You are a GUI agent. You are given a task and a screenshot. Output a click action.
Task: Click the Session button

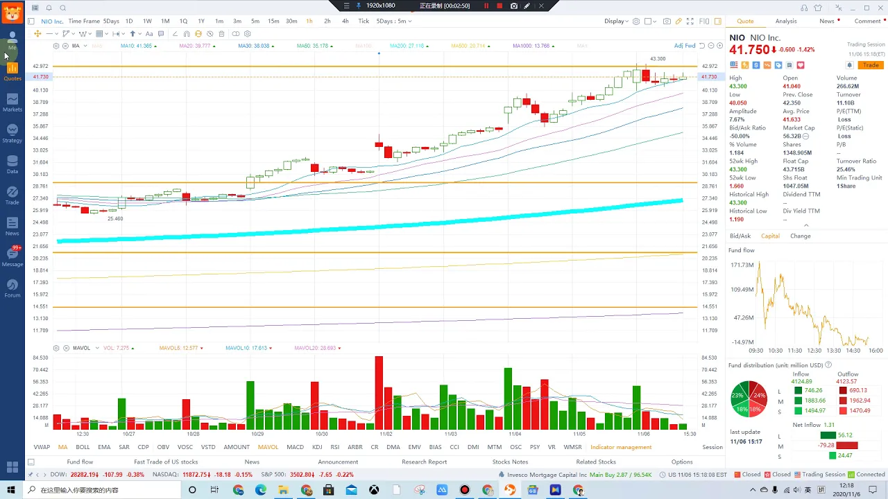click(x=712, y=447)
